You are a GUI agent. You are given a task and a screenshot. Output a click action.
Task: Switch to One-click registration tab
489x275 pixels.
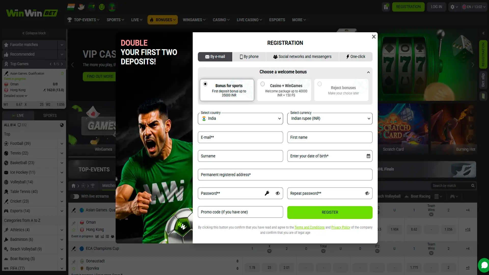click(356, 57)
